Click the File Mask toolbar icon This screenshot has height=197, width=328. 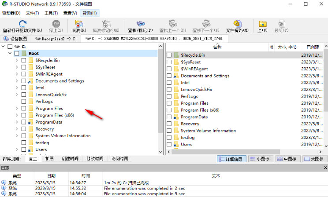(238, 24)
